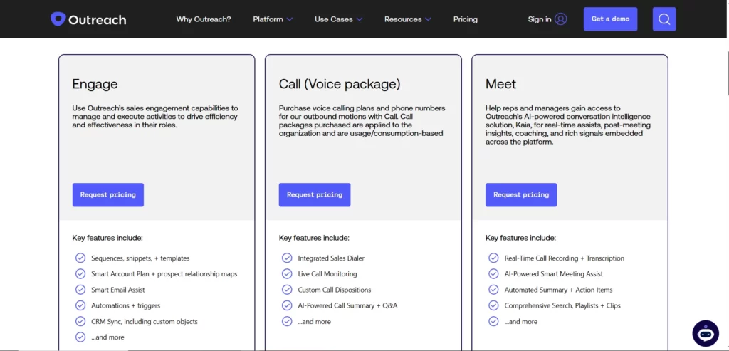
Task: Open the search magnifier button
Action: (x=664, y=19)
